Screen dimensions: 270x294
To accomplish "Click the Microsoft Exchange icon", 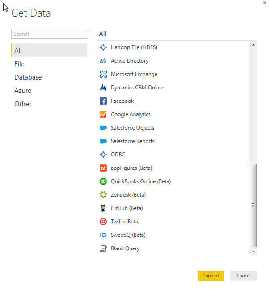I will 103,74.
